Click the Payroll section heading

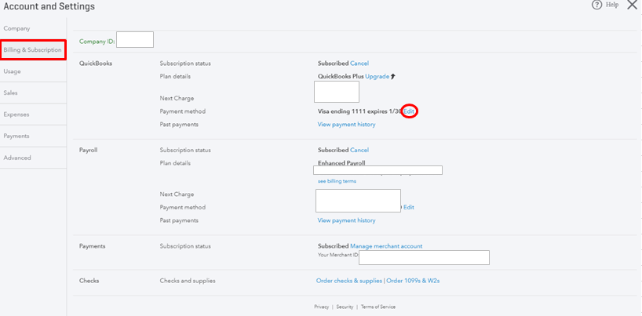tap(88, 151)
